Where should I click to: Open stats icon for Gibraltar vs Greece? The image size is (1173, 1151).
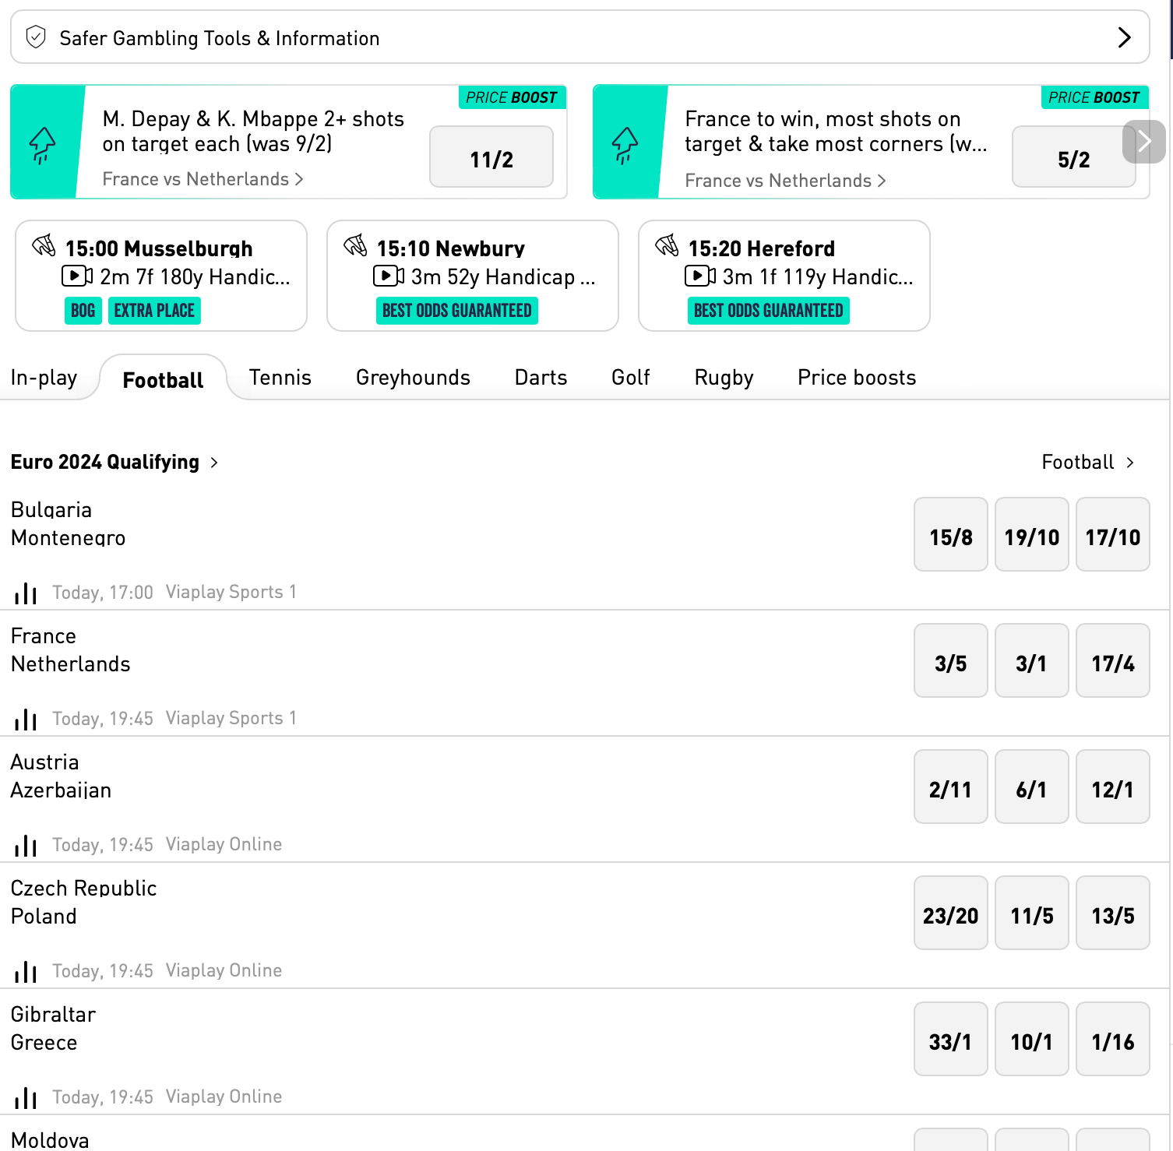pyautogui.click(x=26, y=1097)
